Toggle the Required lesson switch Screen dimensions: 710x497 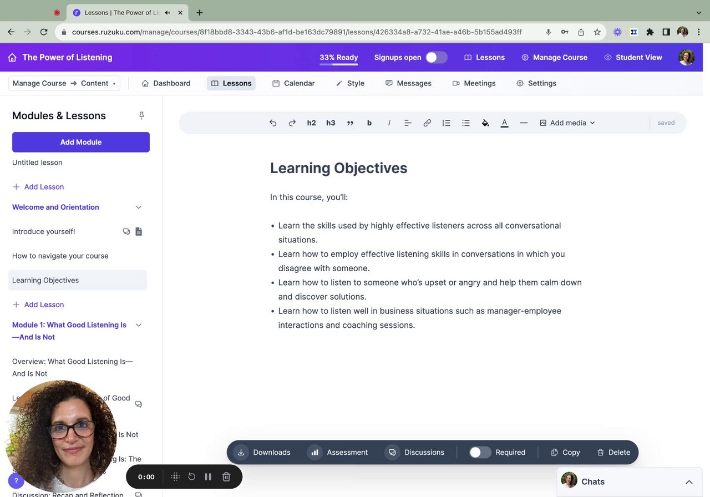pos(480,452)
